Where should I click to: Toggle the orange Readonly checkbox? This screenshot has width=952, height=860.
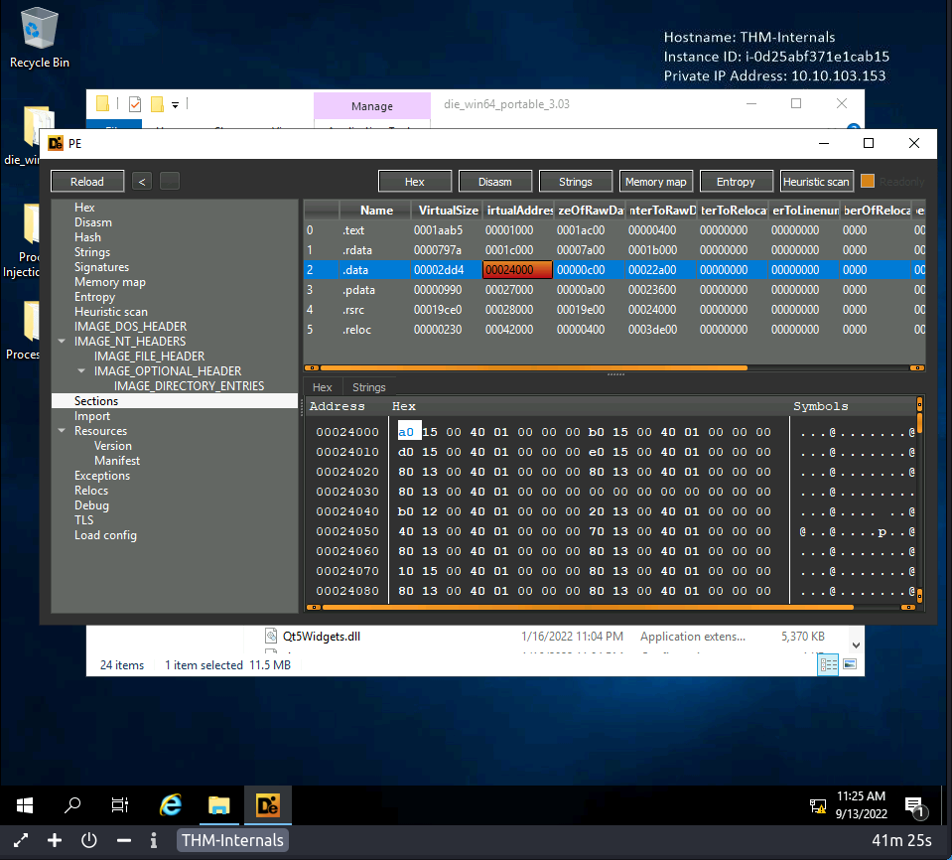[868, 181]
